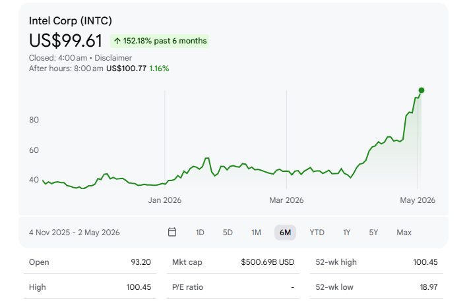Show the 1Y price history
This screenshot has width=467, height=305.
(x=347, y=233)
